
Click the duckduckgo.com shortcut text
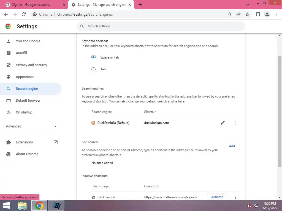[156, 123]
